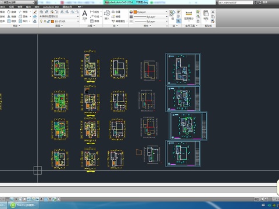Toggle the layer lock icon
This screenshot has width=279, height=209.
[48, 21]
